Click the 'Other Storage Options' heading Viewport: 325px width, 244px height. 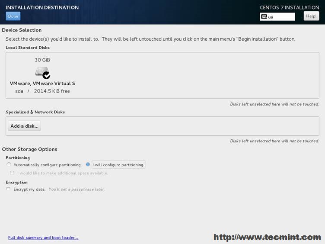[30, 149]
